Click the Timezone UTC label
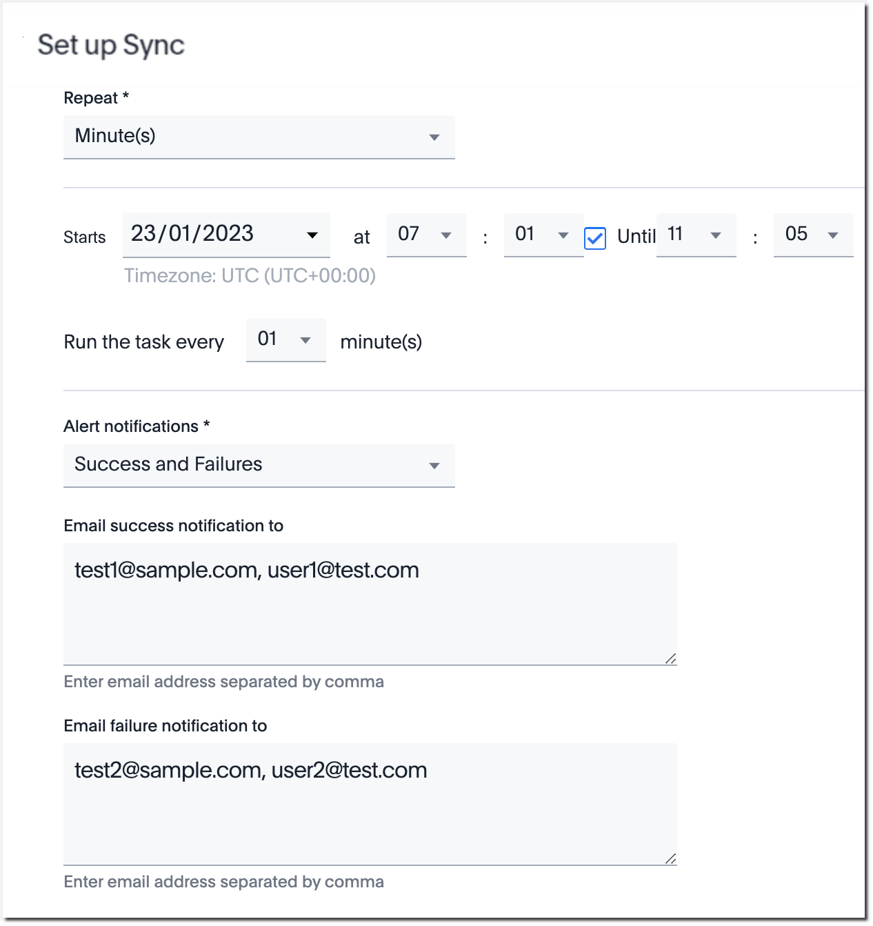 click(249, 275)
